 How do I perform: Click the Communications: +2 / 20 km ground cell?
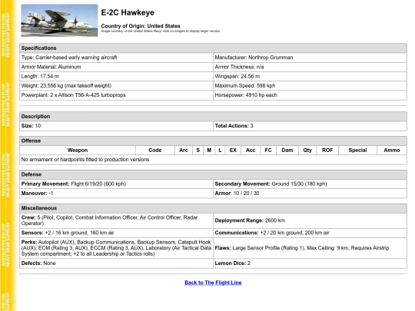click(310, 233)
